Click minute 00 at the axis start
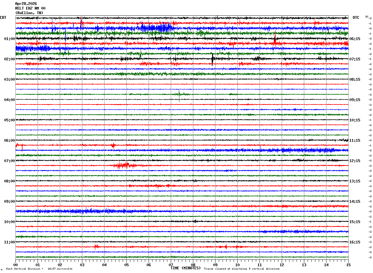Viewport: 373px width, 273px height. 15,265
